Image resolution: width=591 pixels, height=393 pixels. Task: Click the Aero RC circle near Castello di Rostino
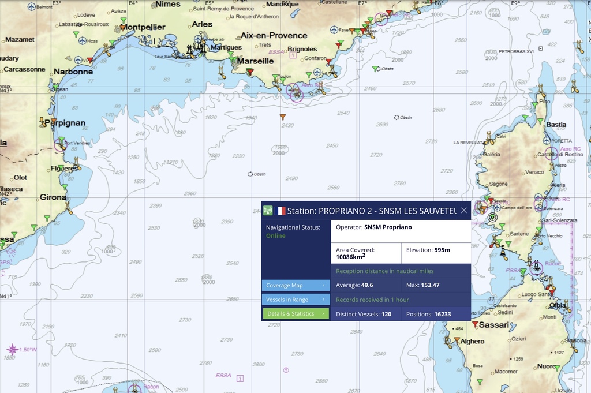click(x=551, y=154)
